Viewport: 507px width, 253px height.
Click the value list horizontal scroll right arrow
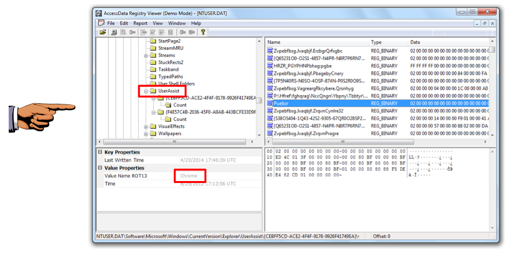[x=485, y=142]
